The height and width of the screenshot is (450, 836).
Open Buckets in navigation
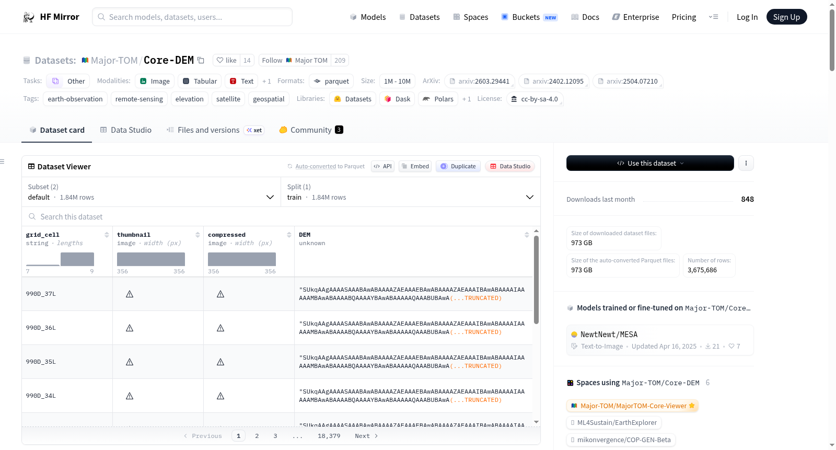(529, 17)
